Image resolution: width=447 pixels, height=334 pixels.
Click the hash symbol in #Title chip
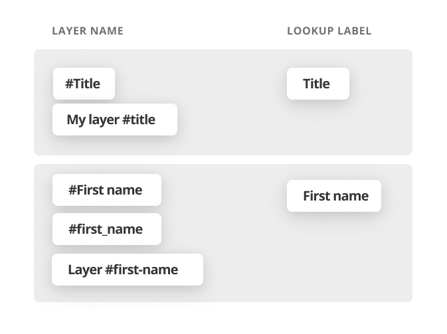point(69,84)
